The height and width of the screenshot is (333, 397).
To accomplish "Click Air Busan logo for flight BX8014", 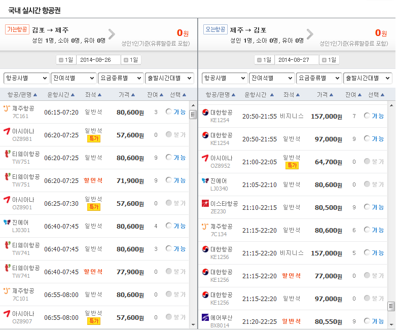I will pyautogui.click(x=205, y=318).
